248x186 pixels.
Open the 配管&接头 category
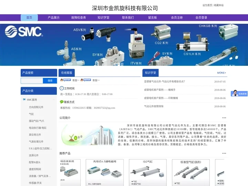(35, 162)
